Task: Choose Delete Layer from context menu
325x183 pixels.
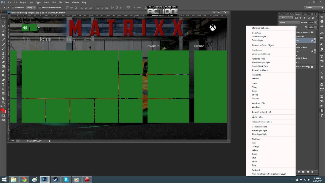Action: pyautogui.click(x=257, y=40)
